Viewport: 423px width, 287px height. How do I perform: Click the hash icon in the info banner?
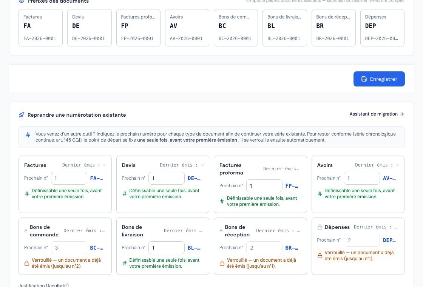coord(28,134)
